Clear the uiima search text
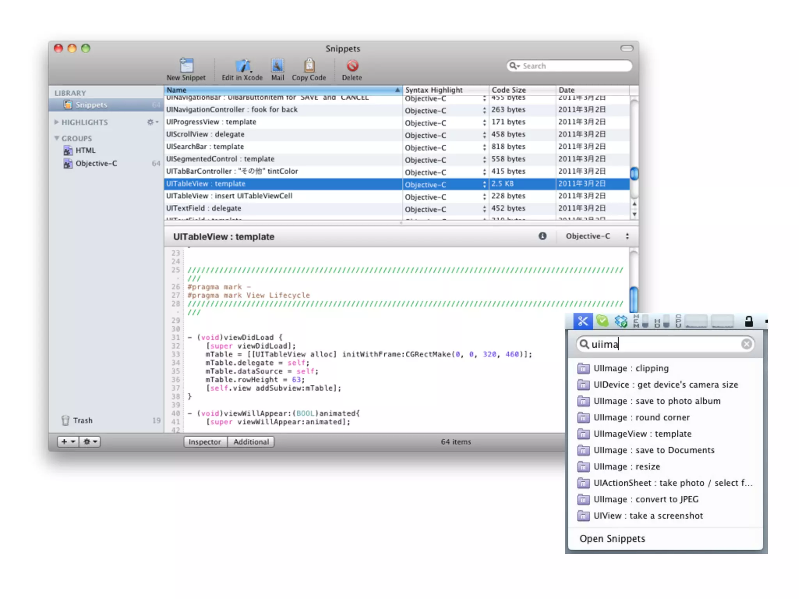Viewport: 799px width, 599px height. pyautogui.click(x=746, y=344)
